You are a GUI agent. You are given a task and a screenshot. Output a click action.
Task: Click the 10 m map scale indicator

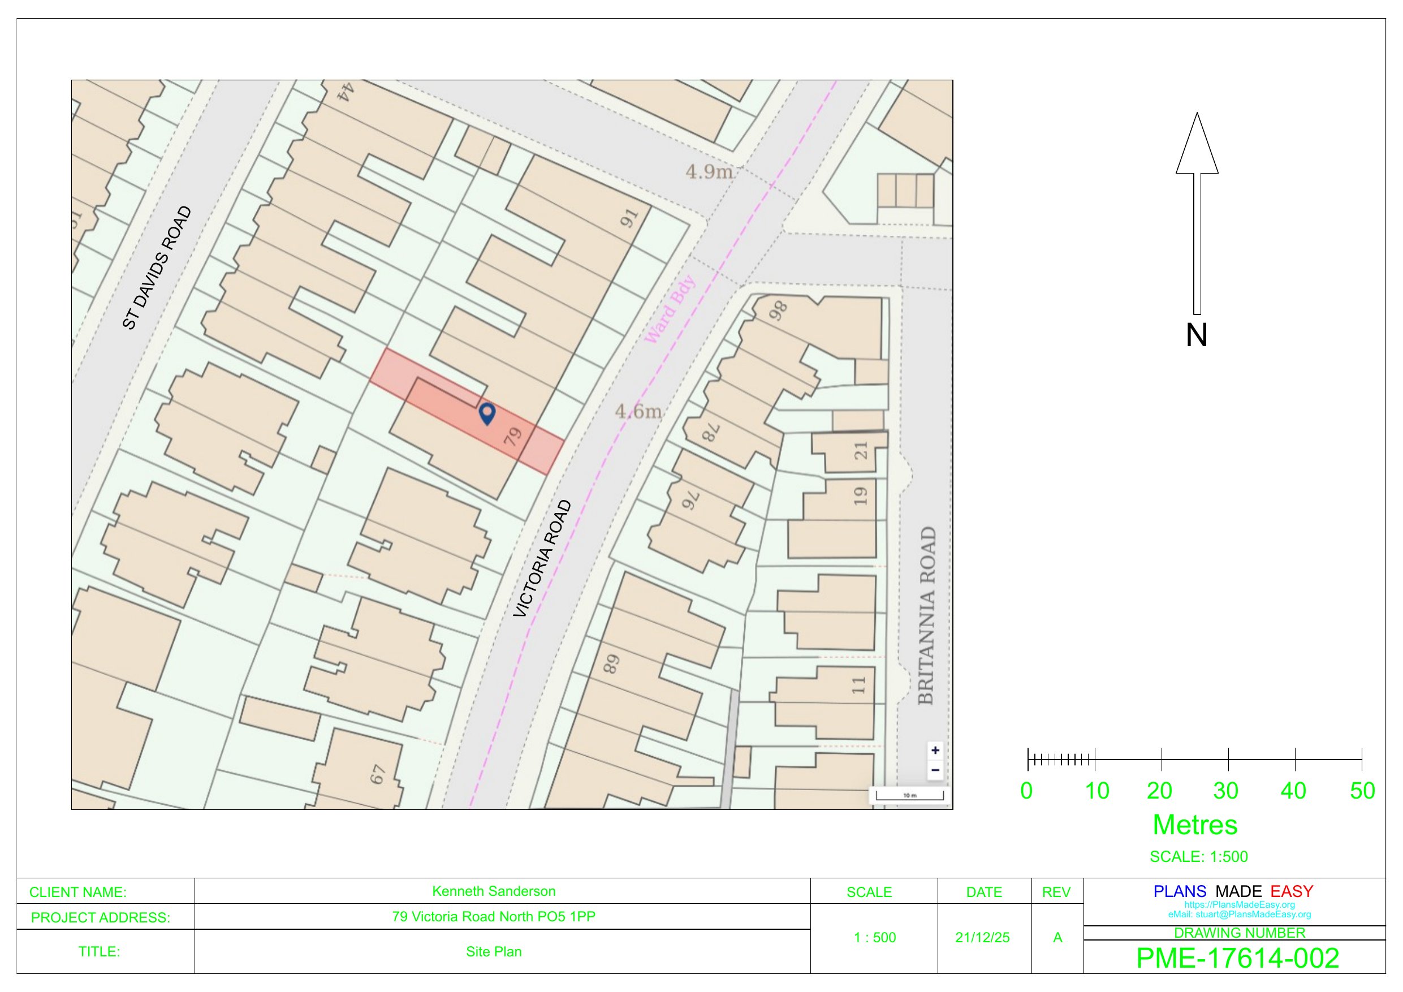[x=909, y=795]
